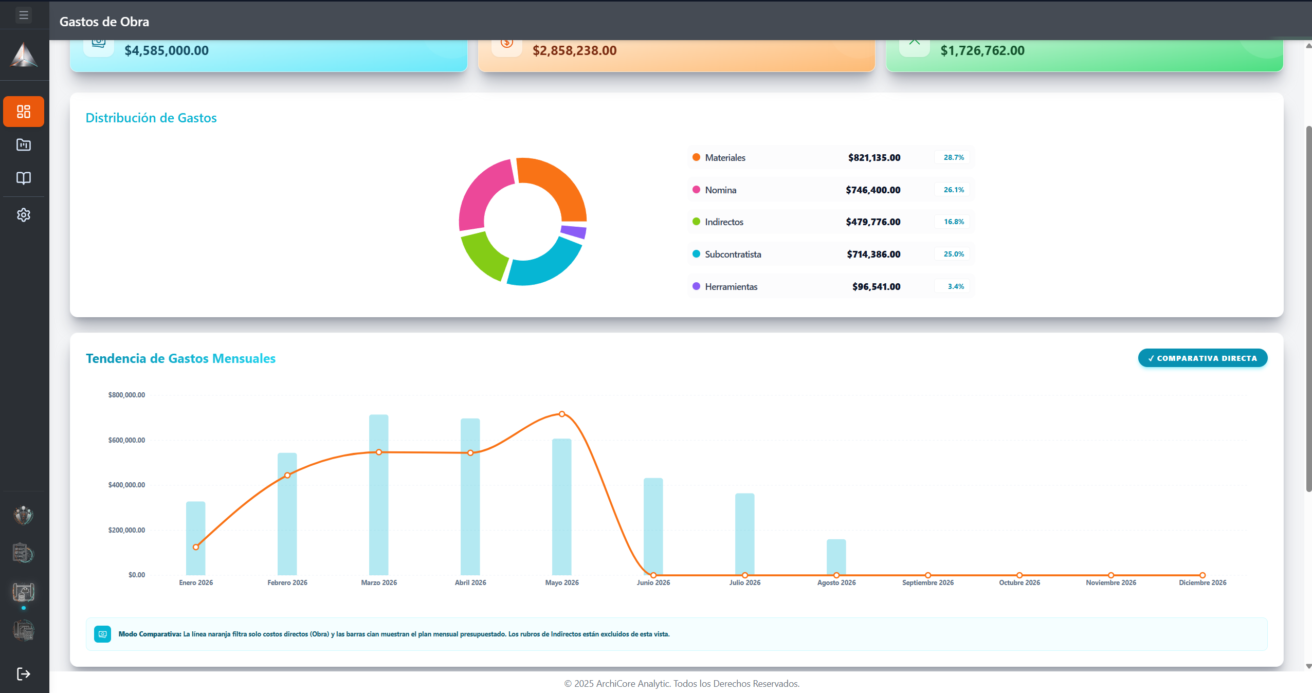This screenshot has height=693, width=1312.
Task: Toggle the Comparativa Directa button
Action: pyautogui.click(x=1202, y=358)
